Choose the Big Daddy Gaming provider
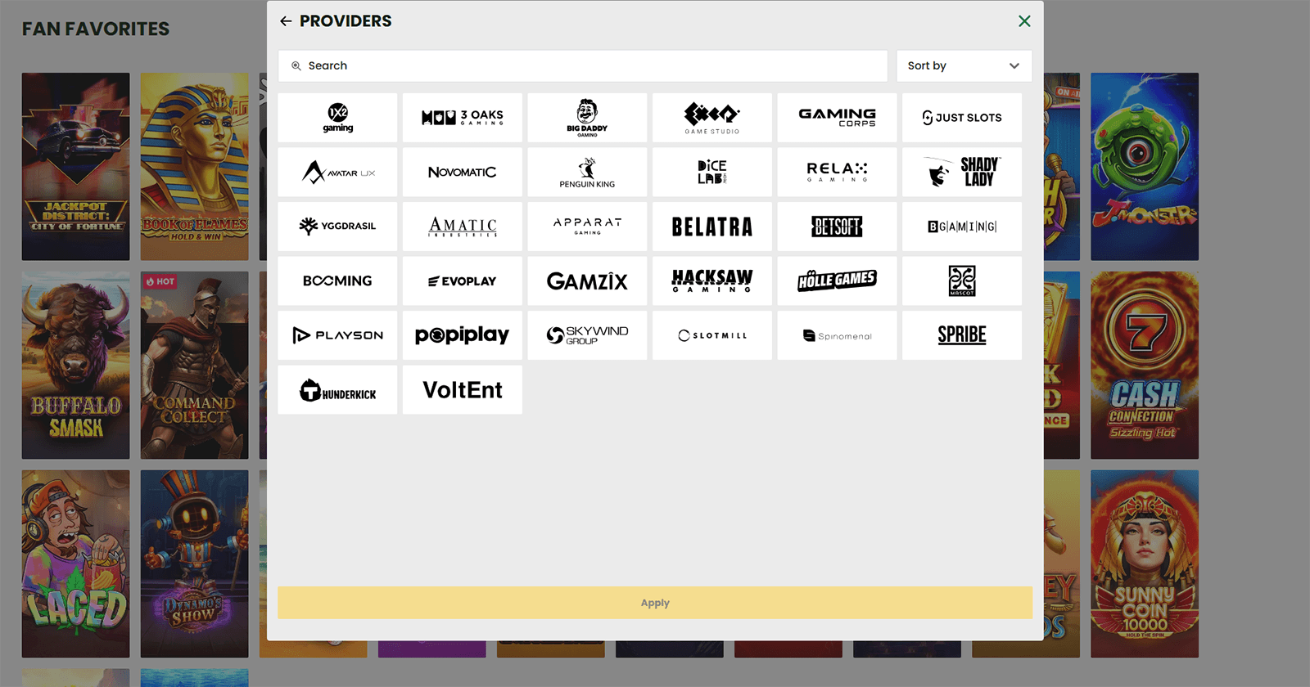Screen dimensions: 1310x687 [x=587, y=117]
